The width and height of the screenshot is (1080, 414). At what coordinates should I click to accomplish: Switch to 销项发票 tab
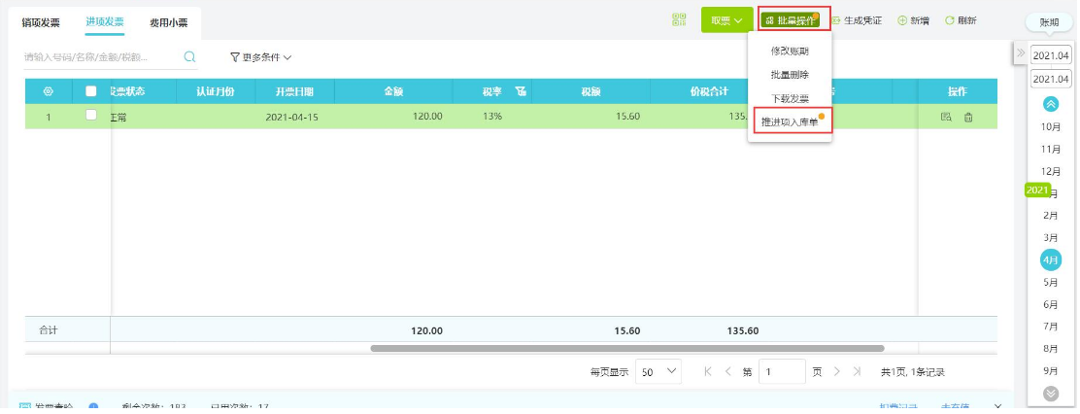pos(41,22)
